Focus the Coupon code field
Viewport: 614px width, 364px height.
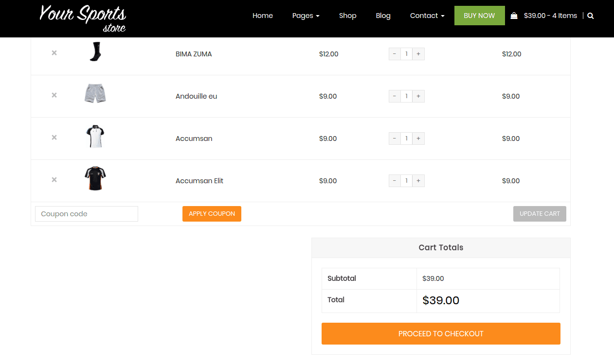(x=87, y=214)
